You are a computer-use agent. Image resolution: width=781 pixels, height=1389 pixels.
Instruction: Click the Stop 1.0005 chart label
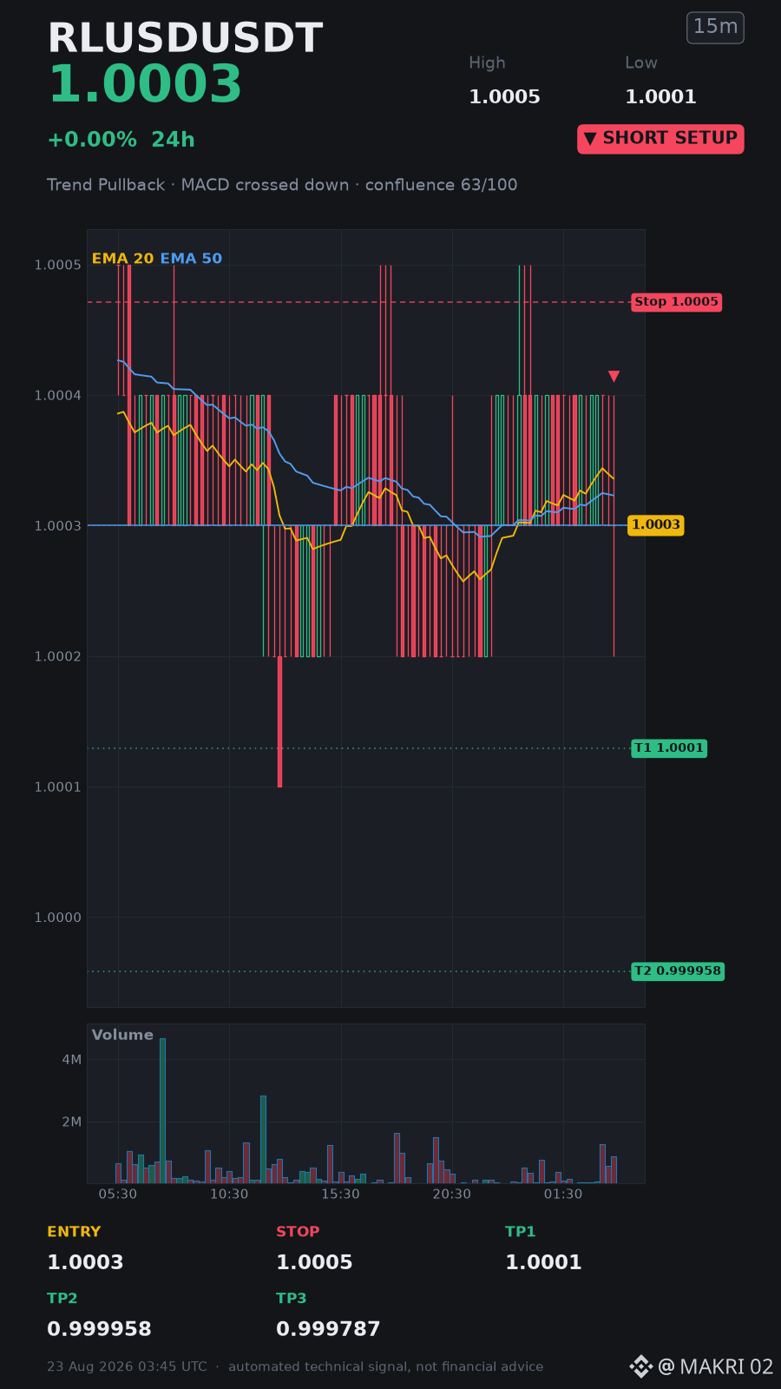676,302
